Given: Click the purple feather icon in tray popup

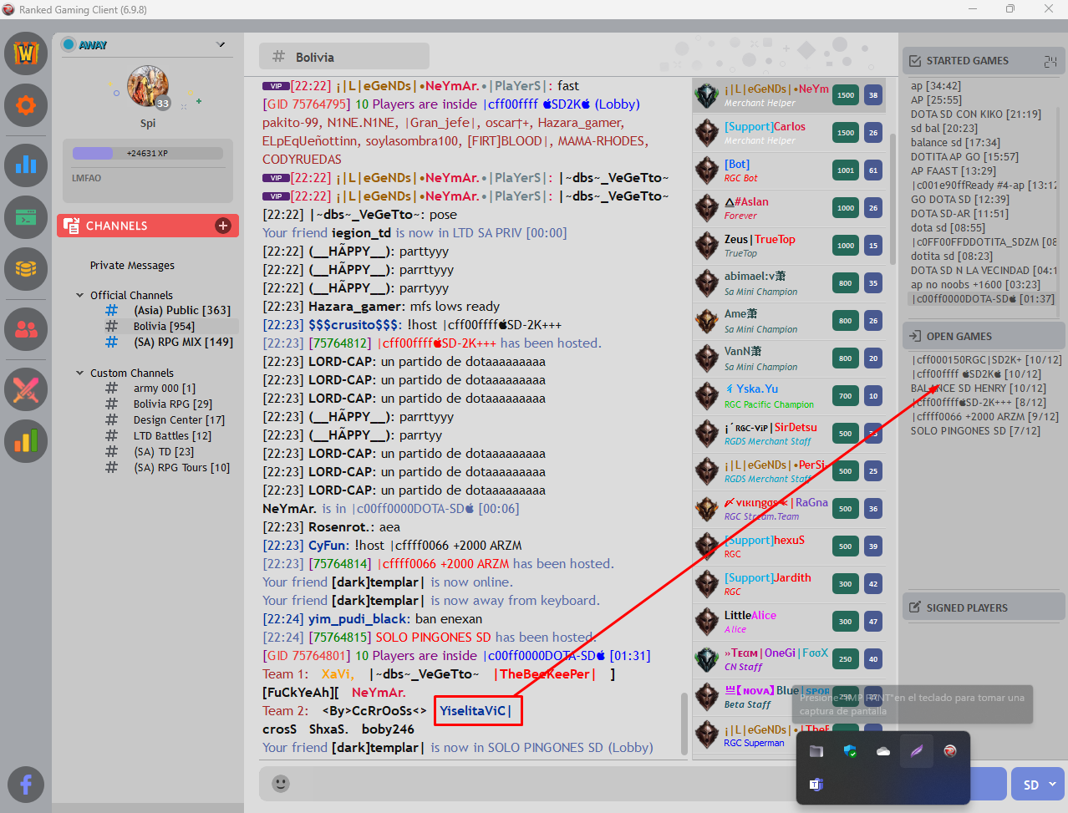Looking at the screenshot, I should coord(917,751).
